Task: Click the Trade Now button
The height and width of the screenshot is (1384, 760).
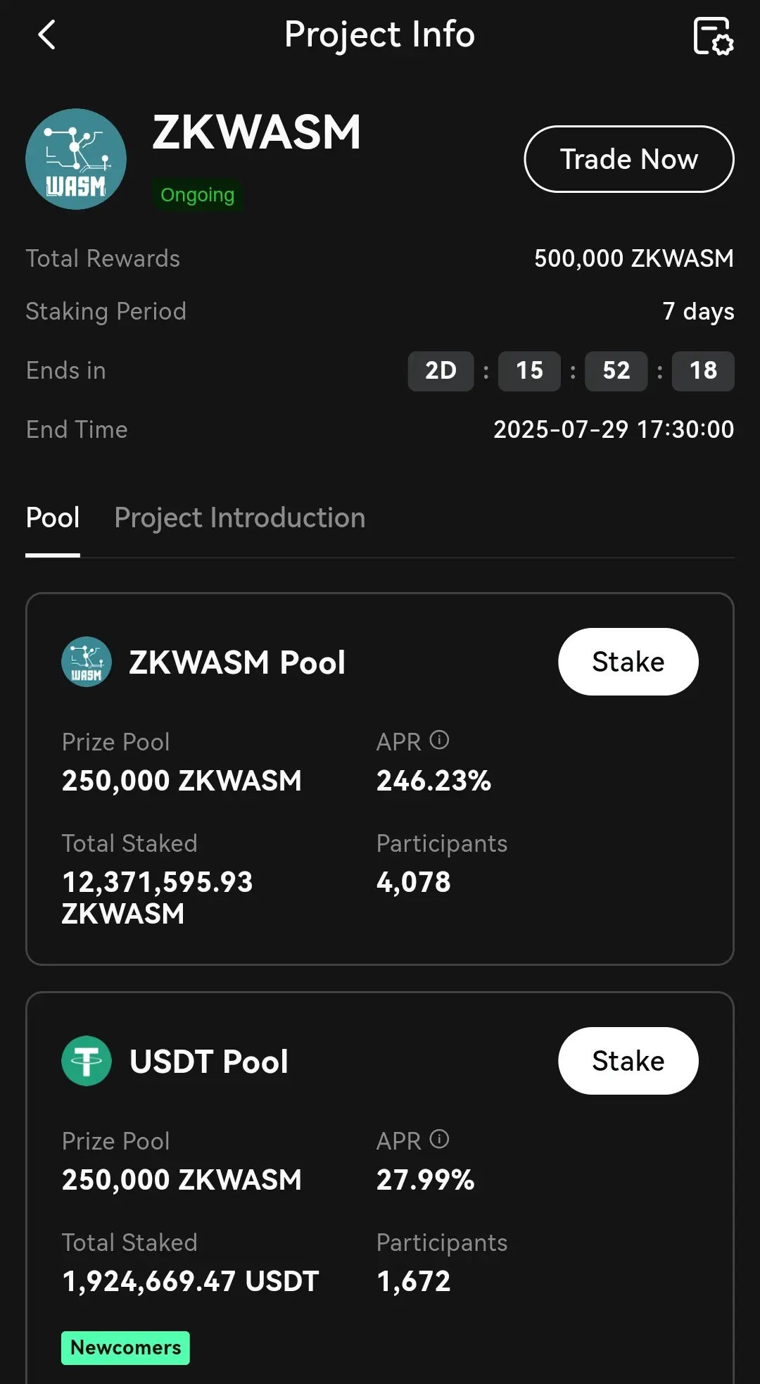Action: (629, 159)
